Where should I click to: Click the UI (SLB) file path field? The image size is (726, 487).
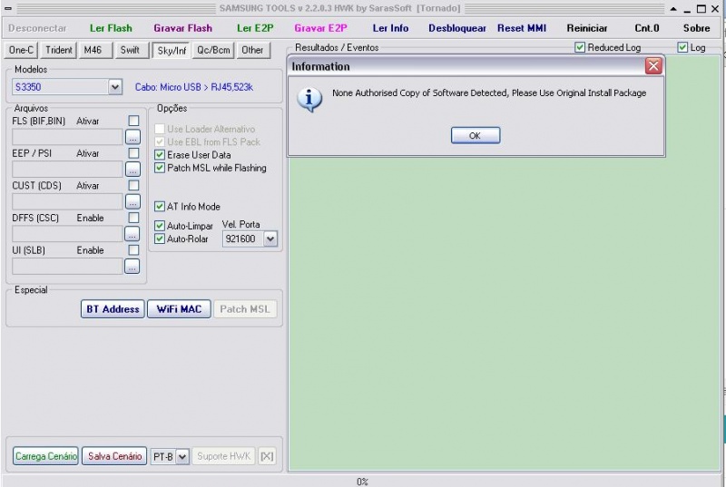(67, 267)
